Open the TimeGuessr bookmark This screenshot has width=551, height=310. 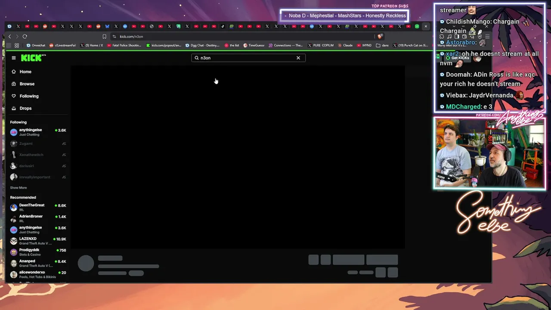(x=254, y=45)
